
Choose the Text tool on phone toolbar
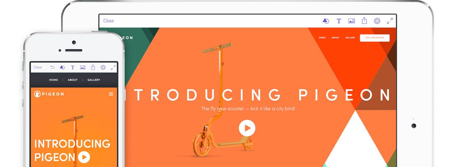pyautogui.click(x=73, y=67)
